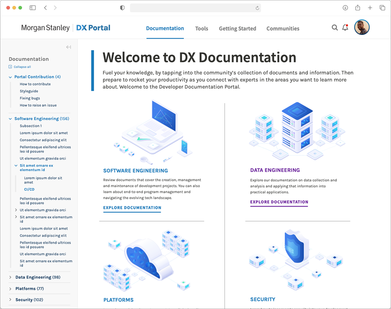Collapse the Software Engineering section chevron
This screenshot has width=391, height=309.
10,119
